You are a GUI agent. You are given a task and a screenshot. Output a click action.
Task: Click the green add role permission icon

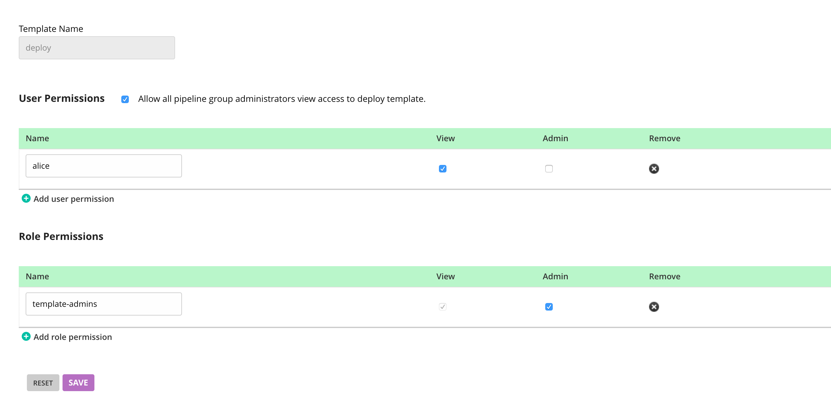(x=25, y=336)
